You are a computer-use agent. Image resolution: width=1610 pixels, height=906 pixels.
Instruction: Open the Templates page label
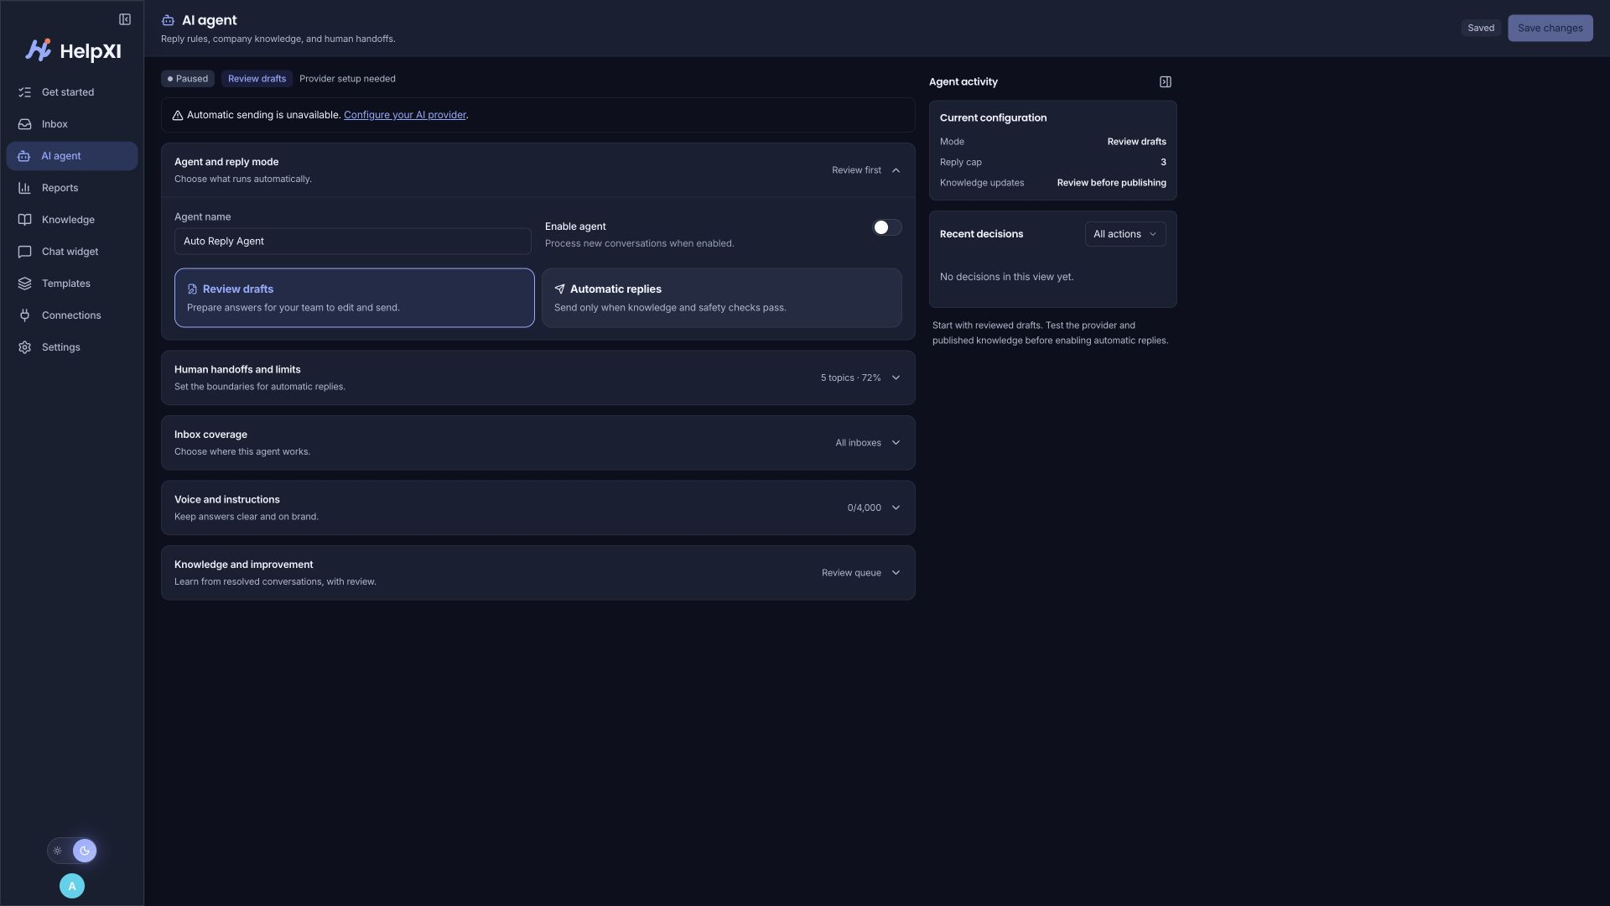[x=66, y=284]
